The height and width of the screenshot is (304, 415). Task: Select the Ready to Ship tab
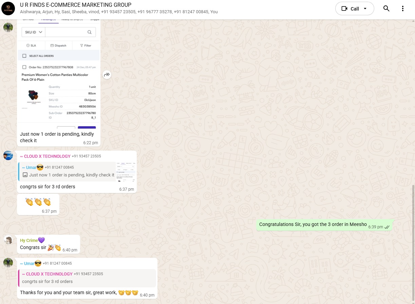tap(72, 19)
